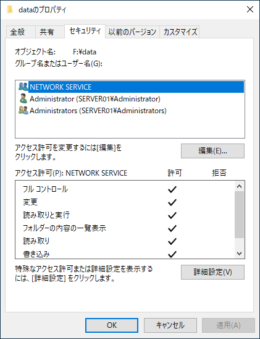The width and height of the screenshot is (260, 339).
Task: Confirm with the OK button
Action: click(112, 325)
